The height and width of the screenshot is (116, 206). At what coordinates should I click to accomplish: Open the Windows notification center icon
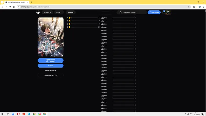click(x=203, y=114)
